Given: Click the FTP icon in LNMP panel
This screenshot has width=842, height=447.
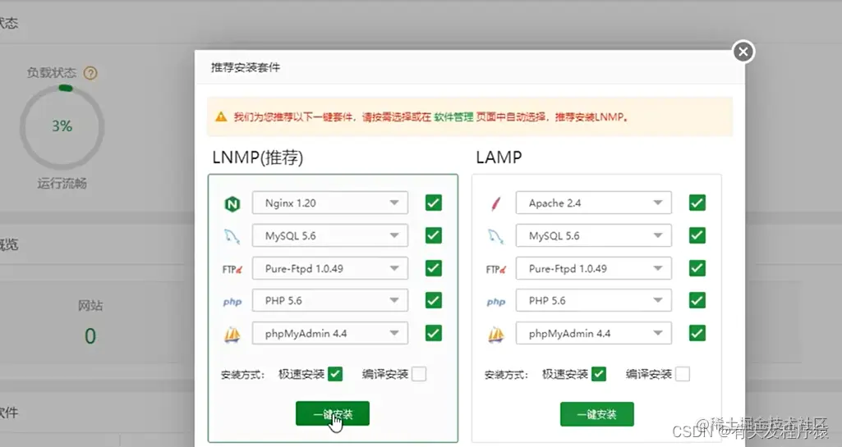Looking at the screenshot, I should 232,269.
